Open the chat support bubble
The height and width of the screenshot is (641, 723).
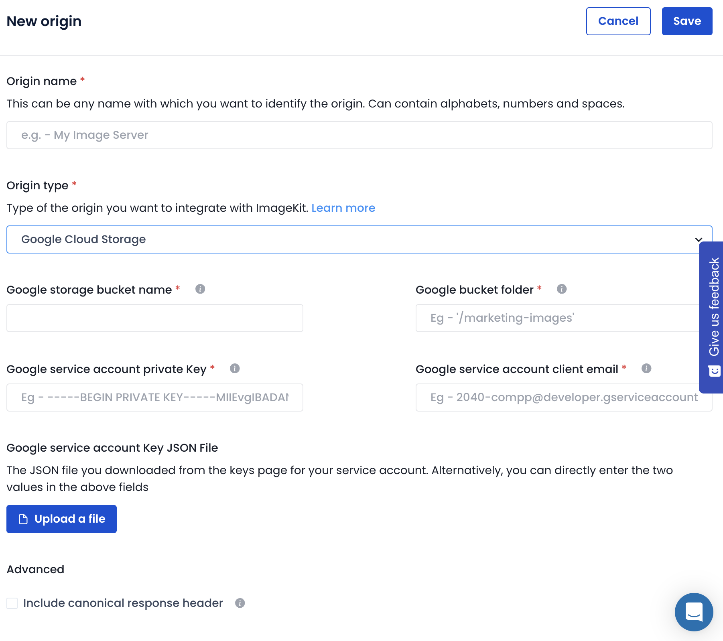click(694, 612)
